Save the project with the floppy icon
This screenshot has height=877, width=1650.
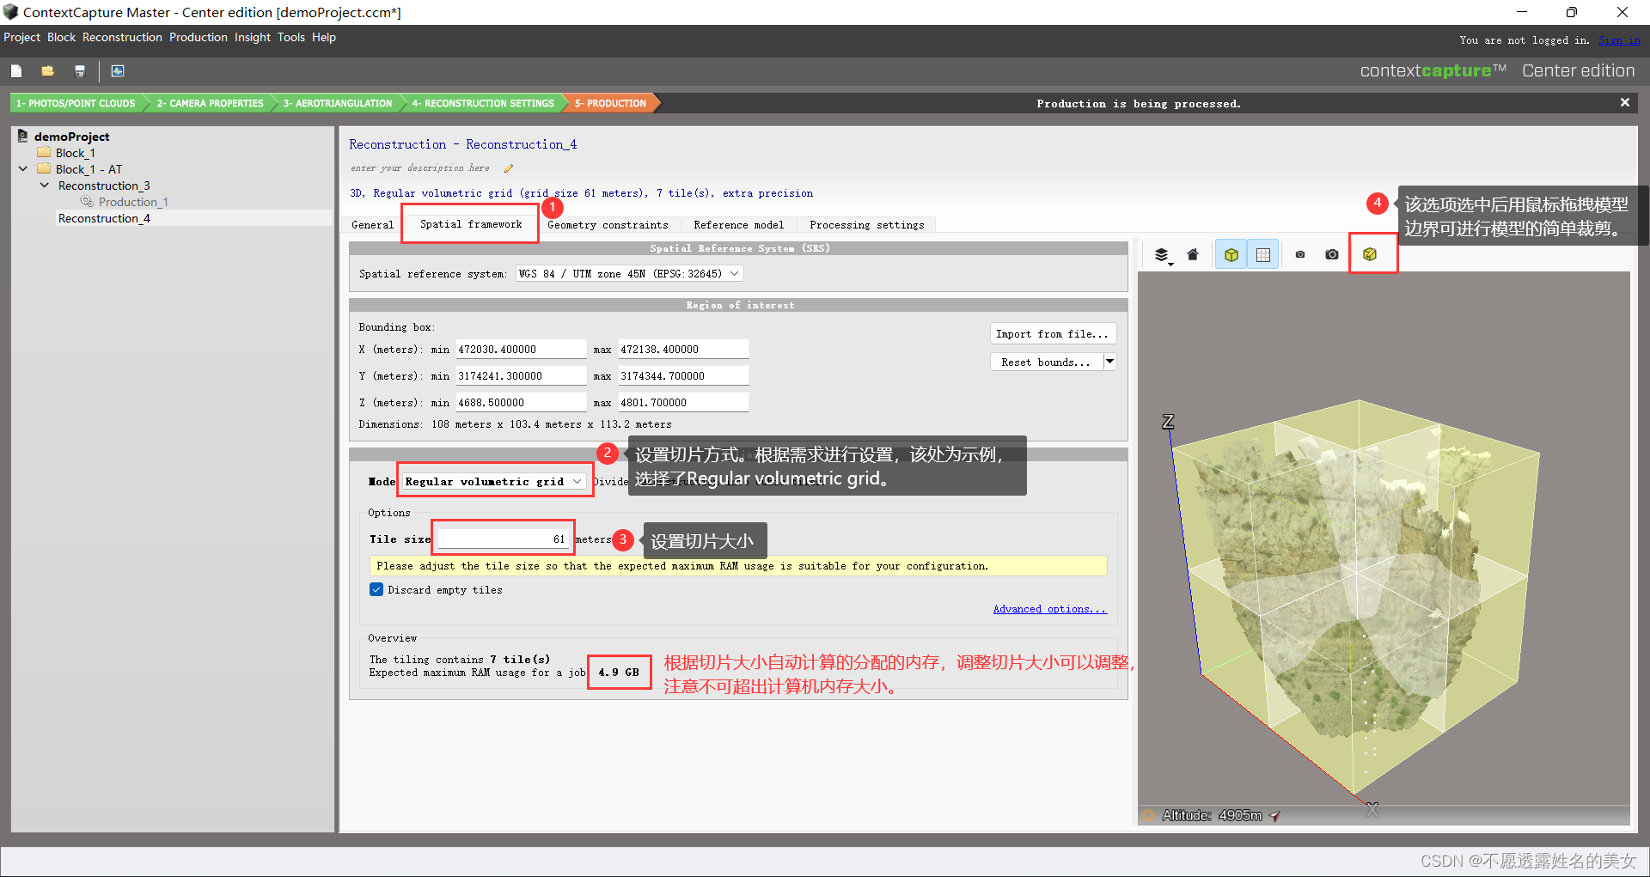coord(80,71)
